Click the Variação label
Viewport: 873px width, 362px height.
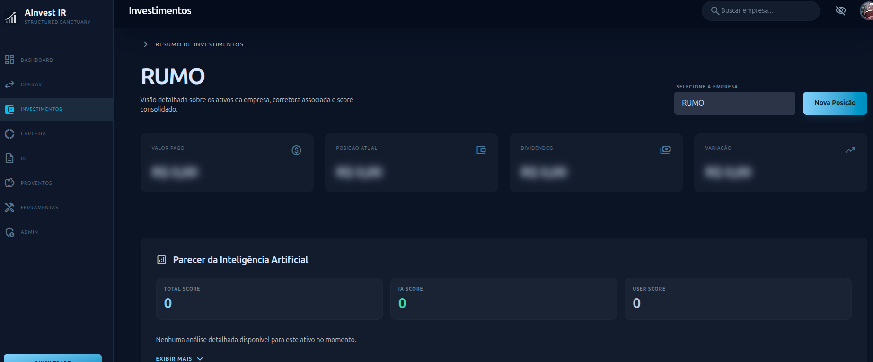pyautogui.click(x=718, y=148)
